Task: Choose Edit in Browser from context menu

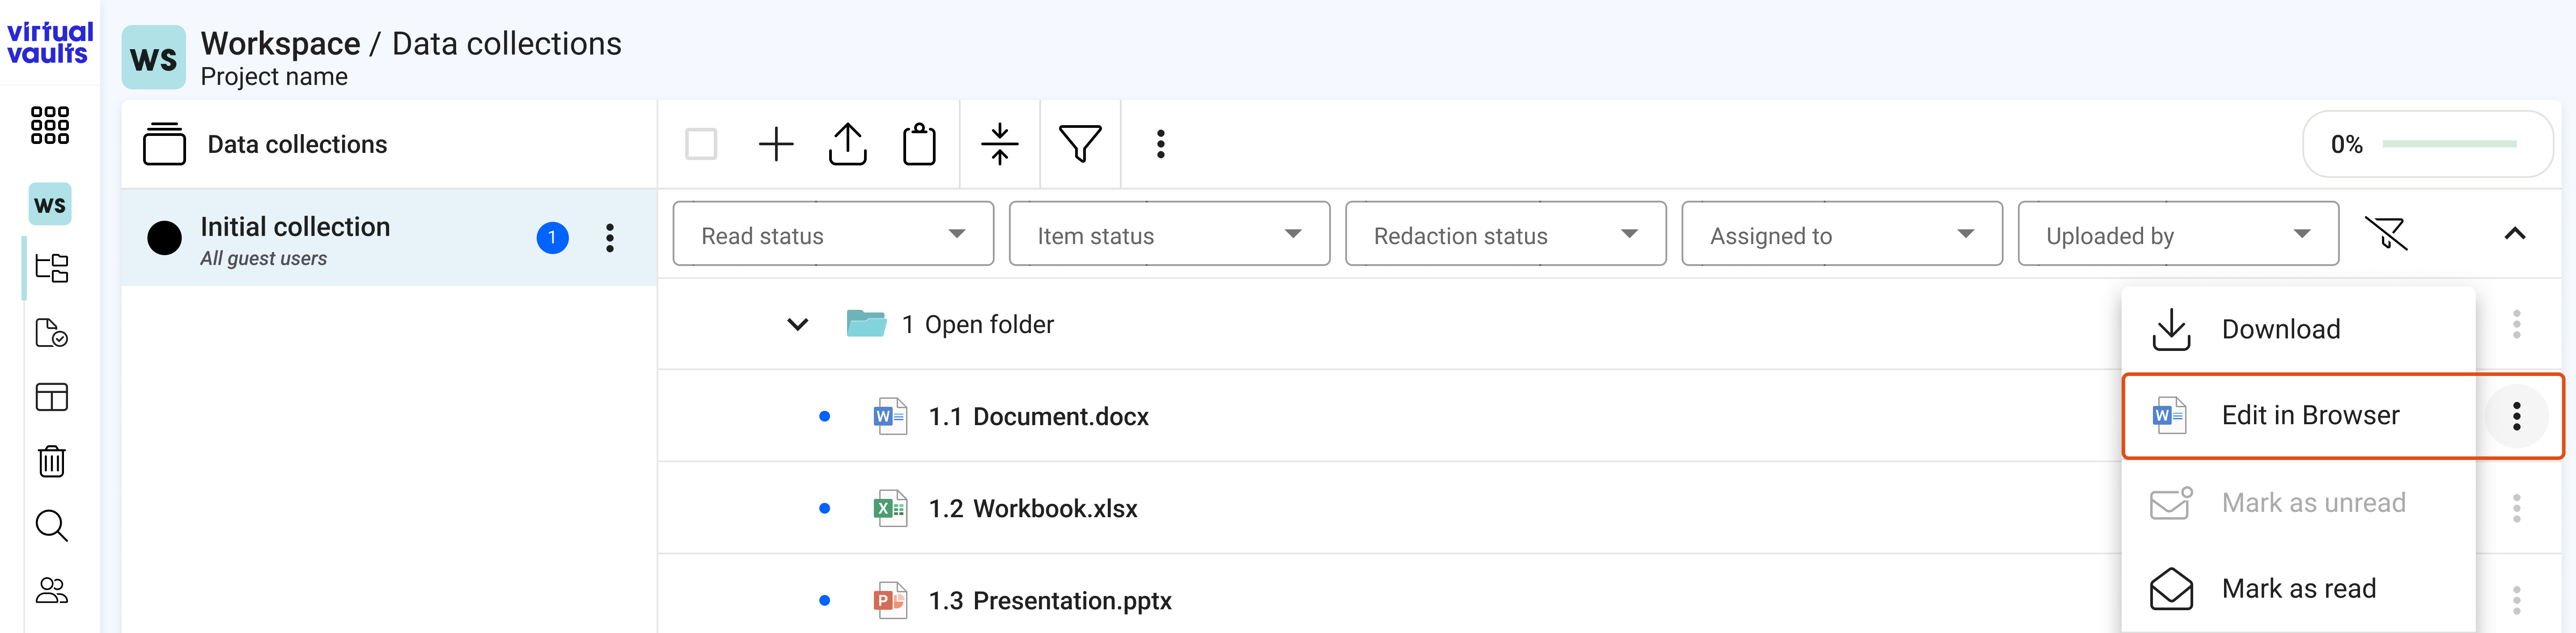Action: point(2298,416)
